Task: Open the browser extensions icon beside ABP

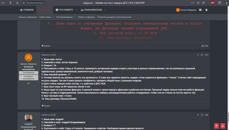Action: coord(219,3)
